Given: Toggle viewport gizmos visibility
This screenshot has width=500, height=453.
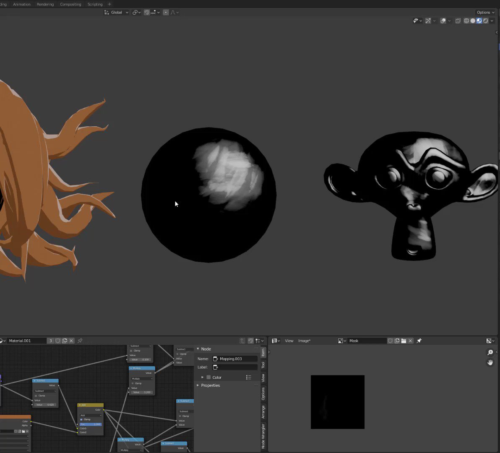Looking at the screenshot, I should pos(427,21).
